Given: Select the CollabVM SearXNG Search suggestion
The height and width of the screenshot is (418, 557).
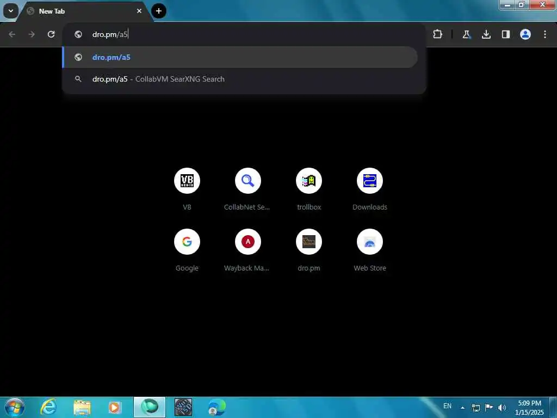Looking at the screenshot, I should pyautogui.click(x=240, y=79).
